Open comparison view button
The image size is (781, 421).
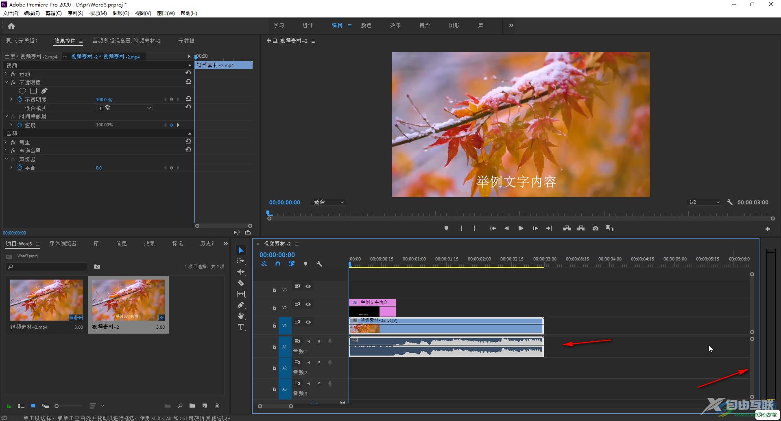click(609, 228)
